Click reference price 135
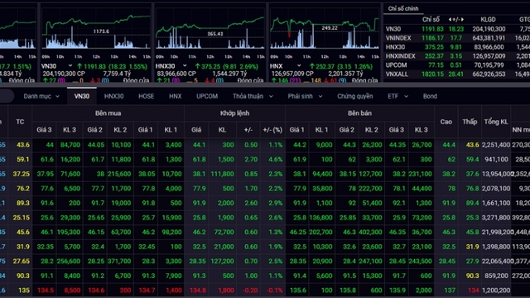This screenshot has height=298, width=530. click(x=24, y=291)
